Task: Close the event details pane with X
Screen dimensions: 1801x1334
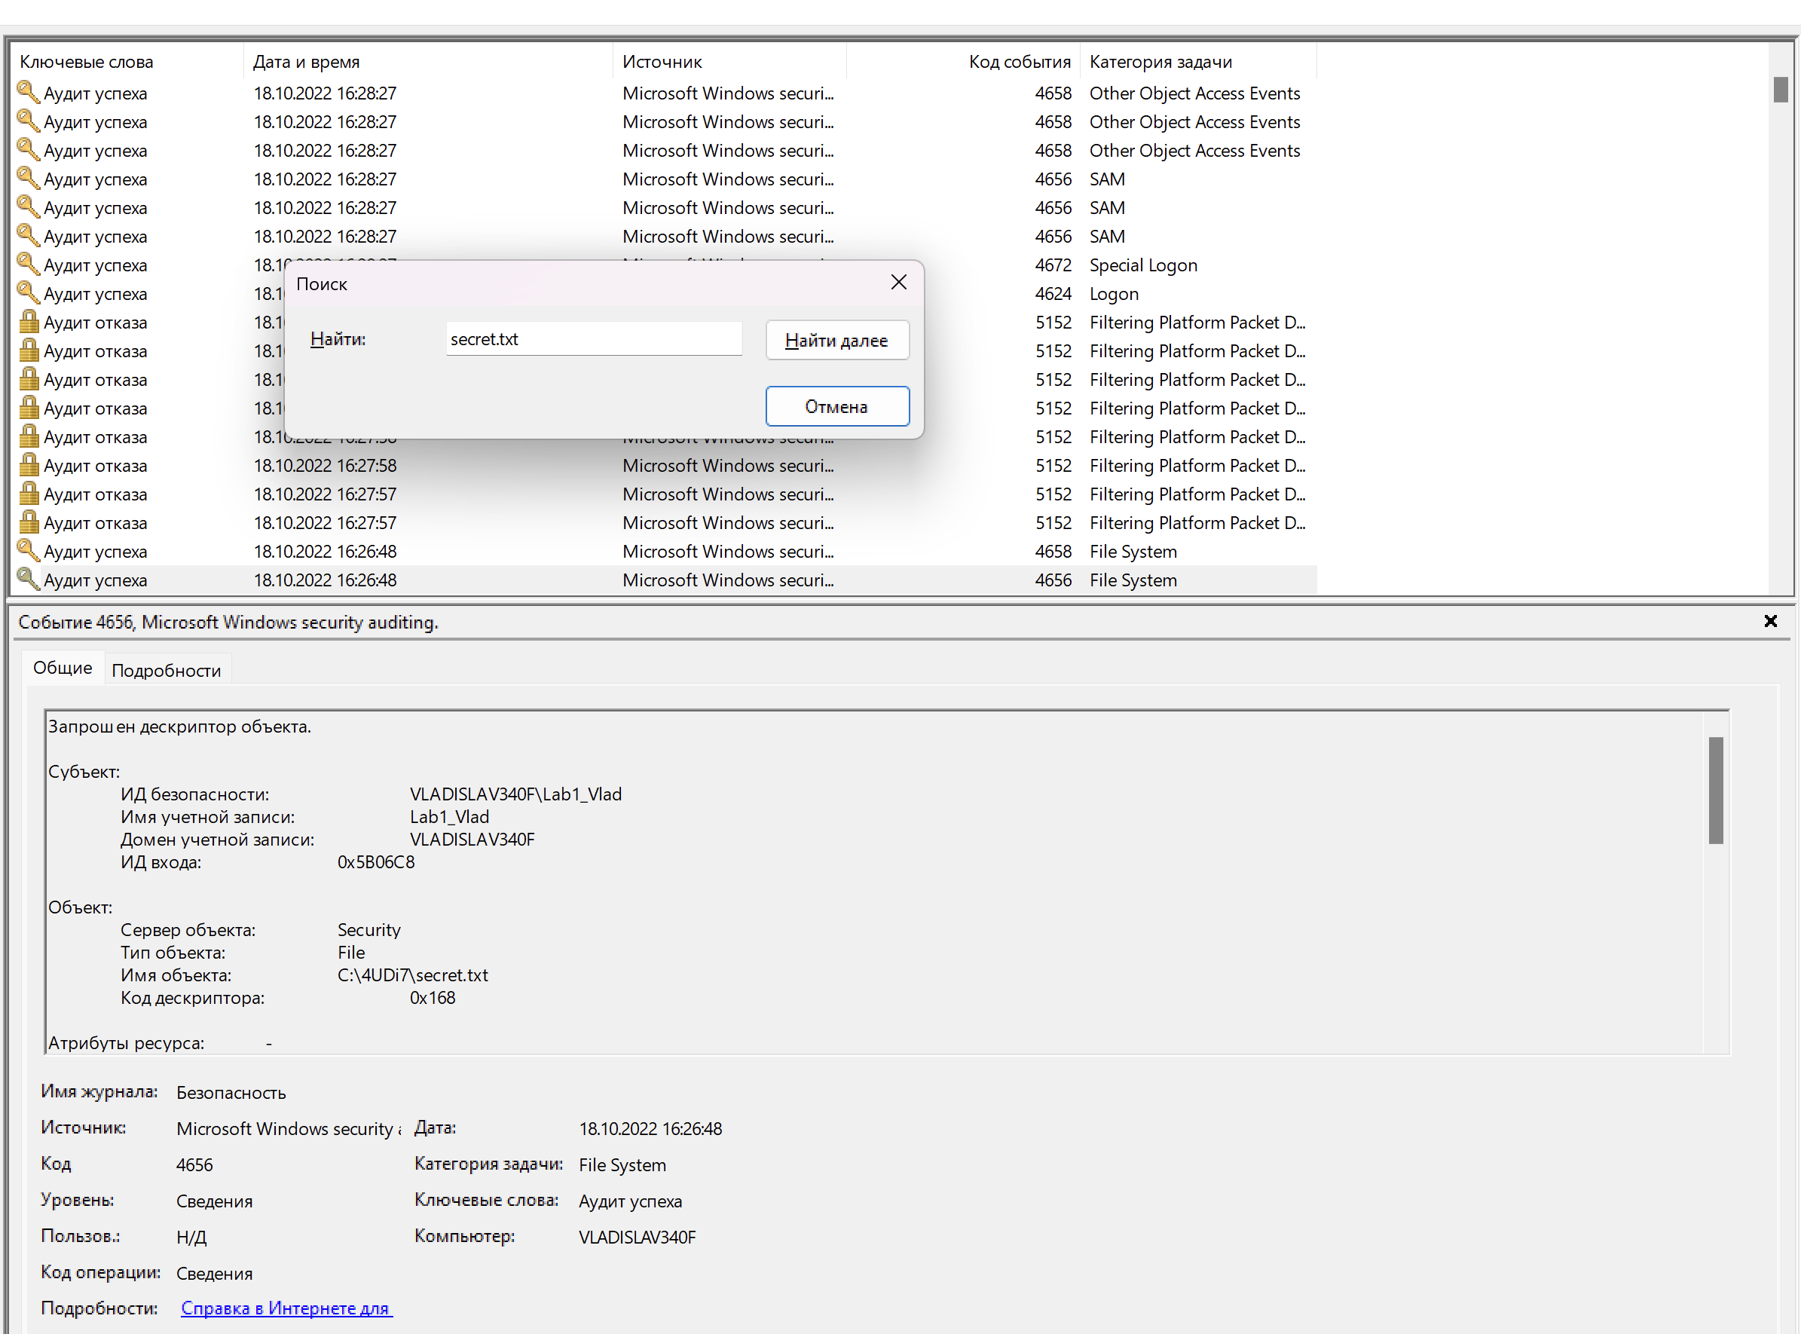Action: (x=1770, y=621)
